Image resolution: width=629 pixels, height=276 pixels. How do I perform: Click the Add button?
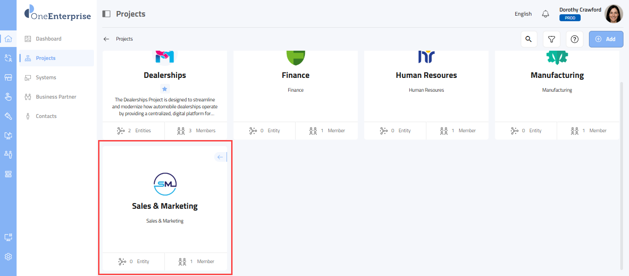point(606,39)
